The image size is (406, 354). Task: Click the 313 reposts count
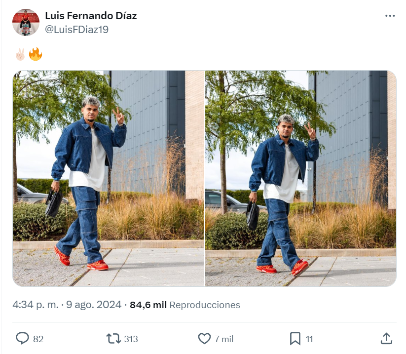pyautogui.click(x=131, y=339)
